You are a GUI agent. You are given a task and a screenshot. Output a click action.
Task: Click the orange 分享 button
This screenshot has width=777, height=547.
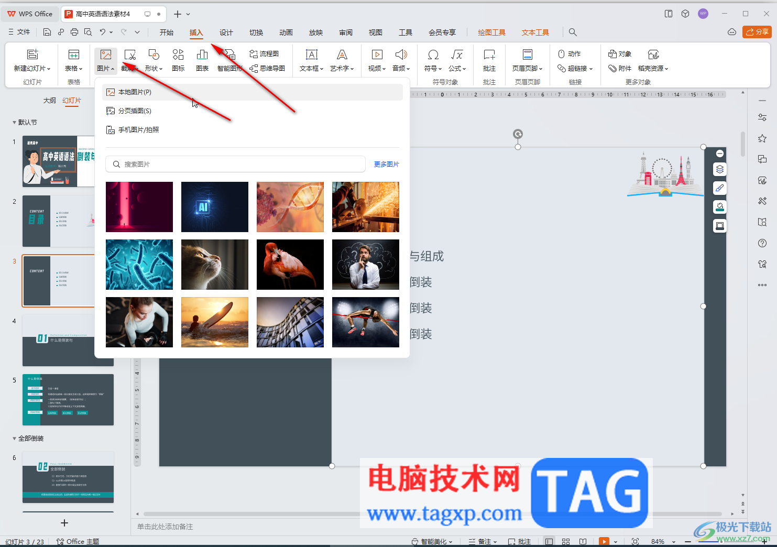pyautogui.click(x=757, y=32)
